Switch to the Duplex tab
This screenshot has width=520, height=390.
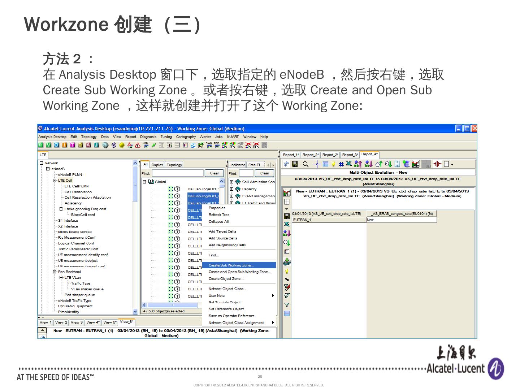(x=157, y=165)
